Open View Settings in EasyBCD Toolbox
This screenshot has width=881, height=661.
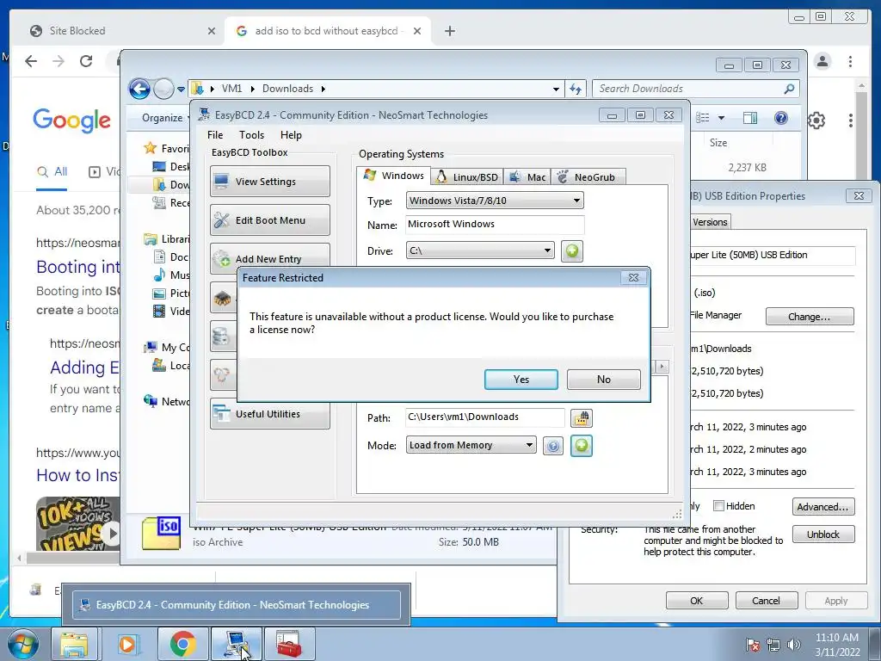tap(269, 182)
